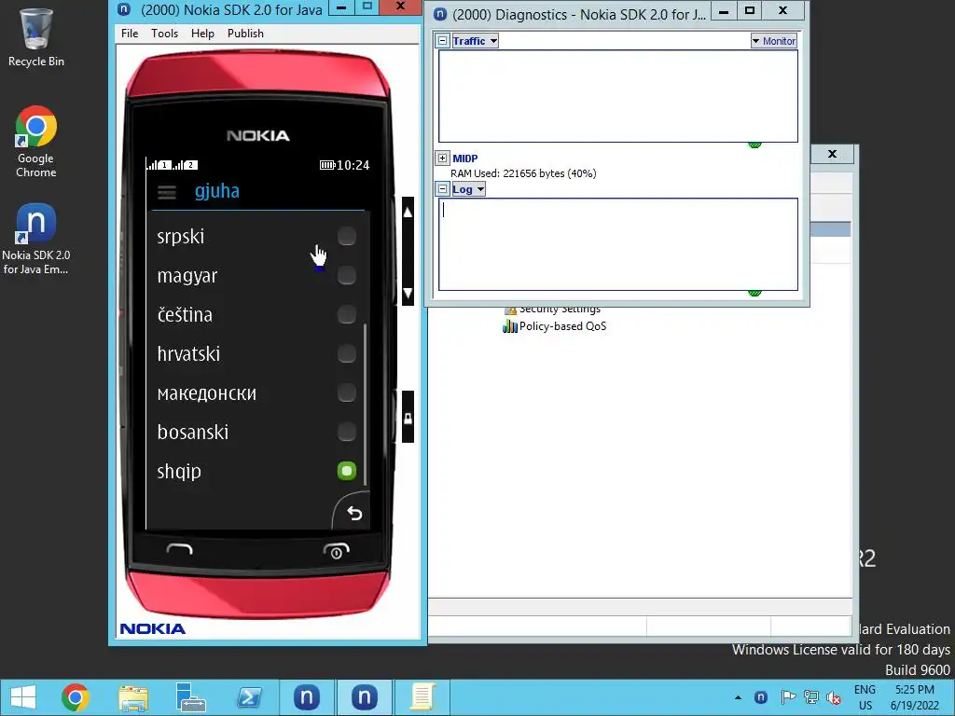The width and height of the screenshot is (955, 716).
Task: Expand the MIDP section in Diagnostics
Action: coord(443,158)
